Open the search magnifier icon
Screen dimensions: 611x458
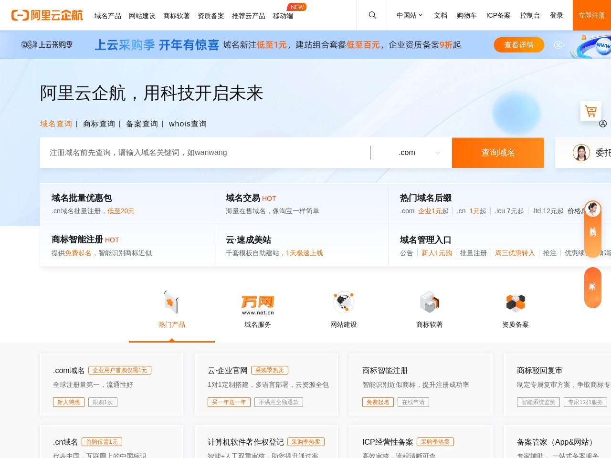pos(372,15)
